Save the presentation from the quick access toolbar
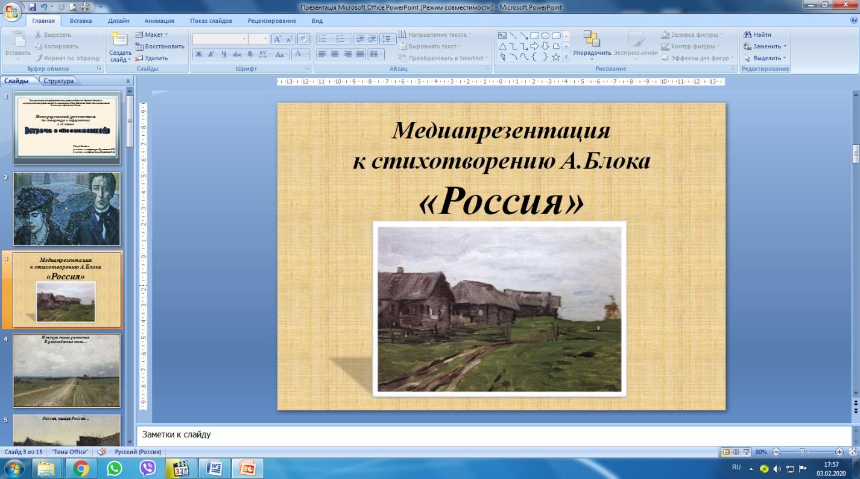The width and height of the screenshot is (860, 479). 32,7
